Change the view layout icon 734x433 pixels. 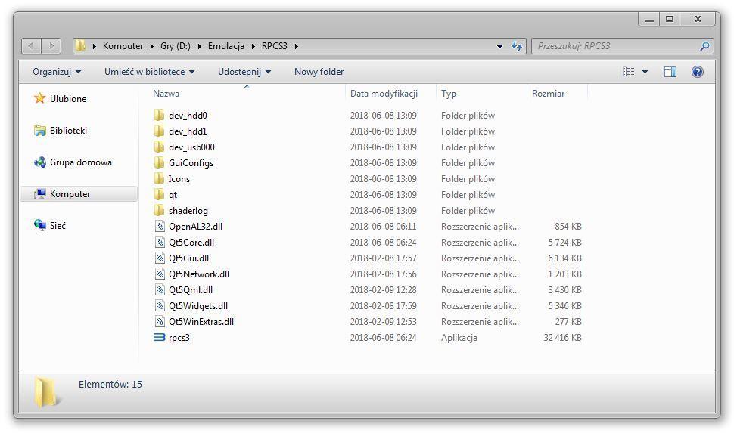(x=629, y=72)
